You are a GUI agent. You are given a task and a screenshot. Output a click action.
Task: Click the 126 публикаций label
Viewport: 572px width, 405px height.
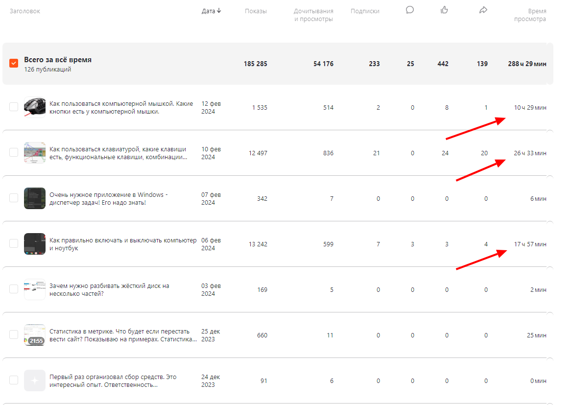pos(48,70)
